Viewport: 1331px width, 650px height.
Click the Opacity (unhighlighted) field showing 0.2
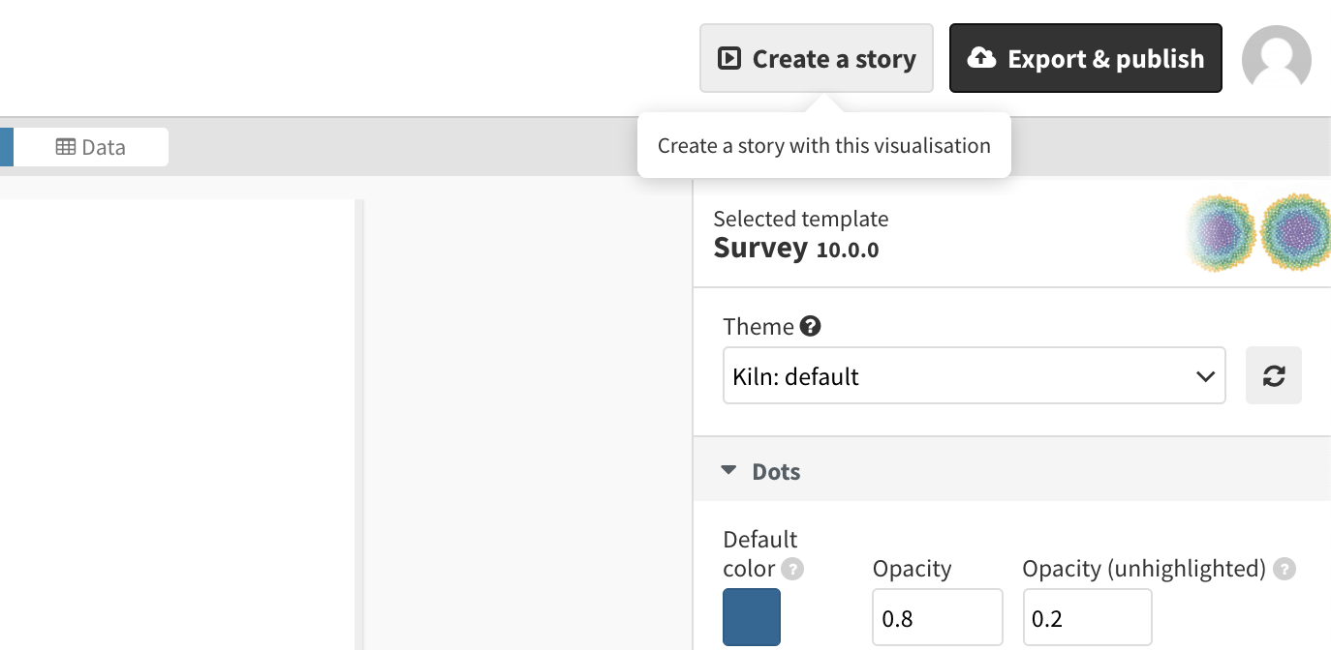1087,617
